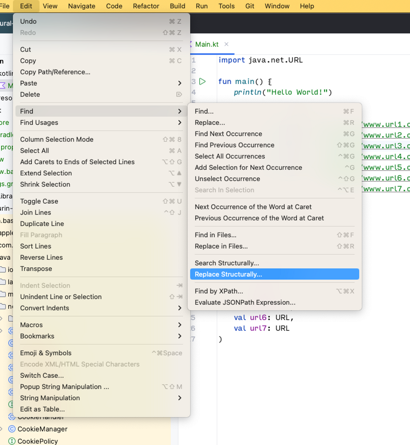Viewport: 410px width, 445px height.
Task: Select Unindent Line or Selection
Action: pos(101,297)
